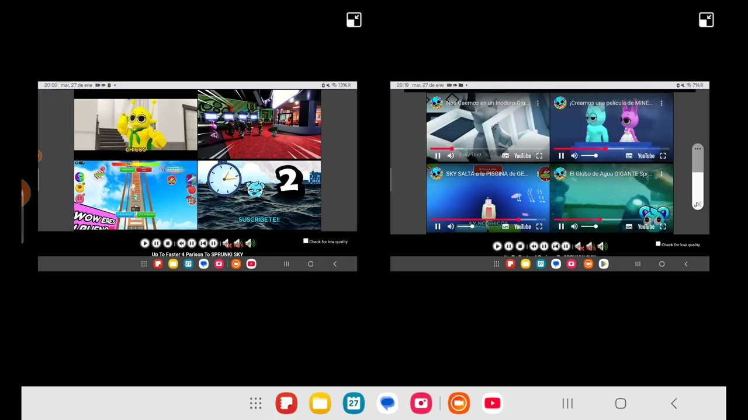Mute the "SKY SALTA a la PISCINA" video
Screen dimensions: 748x420
click(451, 226)
